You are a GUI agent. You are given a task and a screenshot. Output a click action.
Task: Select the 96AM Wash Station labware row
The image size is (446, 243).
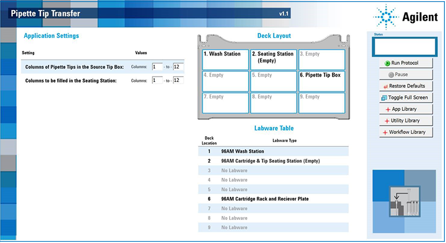coord(273,152)
